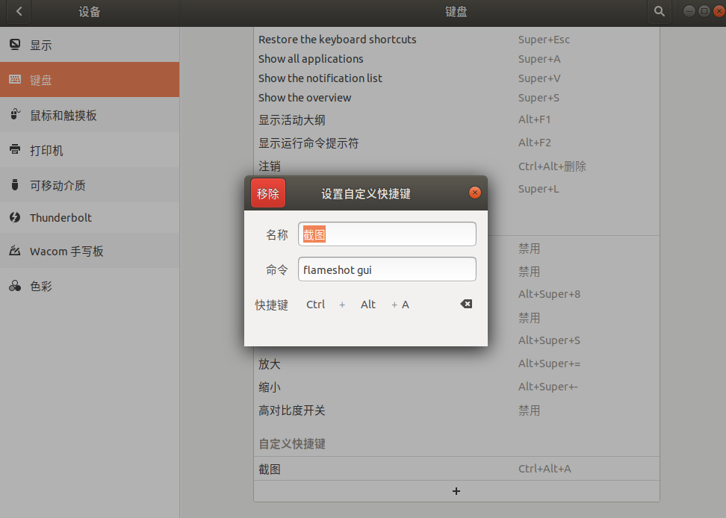Image resolution: width=726 pixels, height=518 pixels.
Task: Select 键盘 in the sidebar
Action: tap(90, 80)
